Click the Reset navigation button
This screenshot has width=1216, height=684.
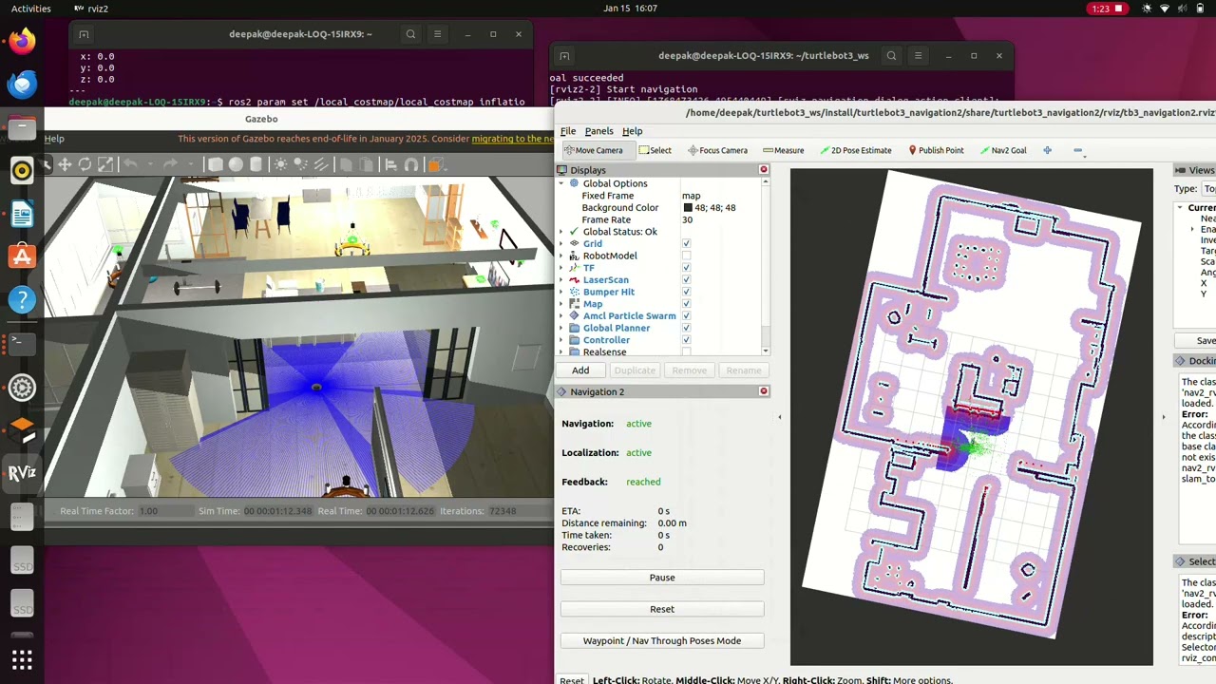pyautogui.click(x=662, y=609)
